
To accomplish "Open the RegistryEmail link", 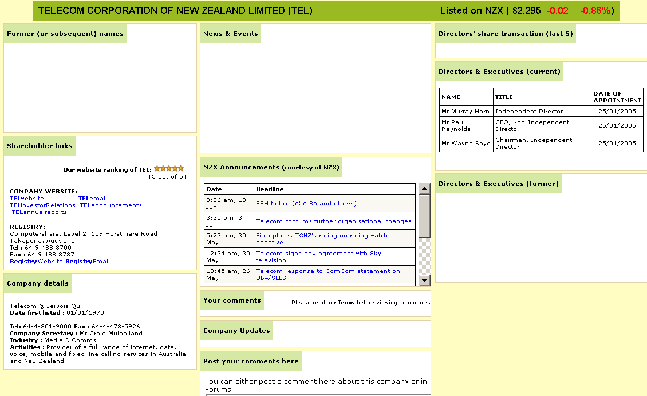I will pos(88,262).
